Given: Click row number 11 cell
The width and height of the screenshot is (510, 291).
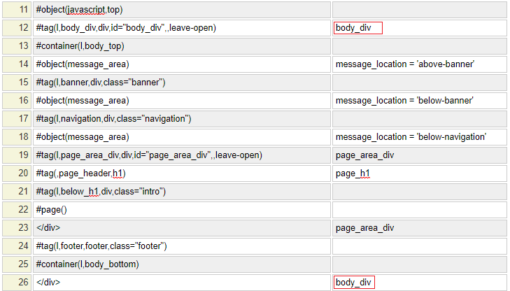Looking at the screenshot, I should click(x=16, y=10).
